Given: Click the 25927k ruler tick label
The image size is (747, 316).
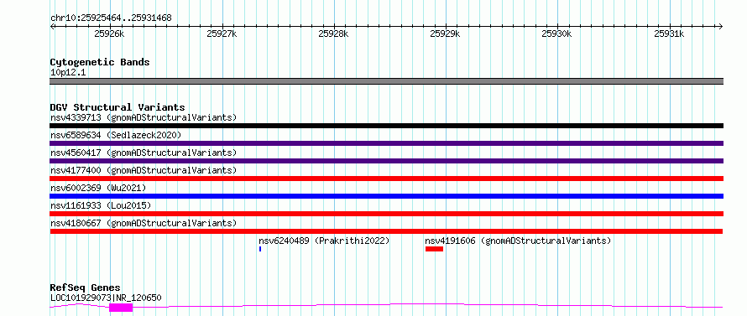Looking at the screenshot, I should (x=222, y=34).
